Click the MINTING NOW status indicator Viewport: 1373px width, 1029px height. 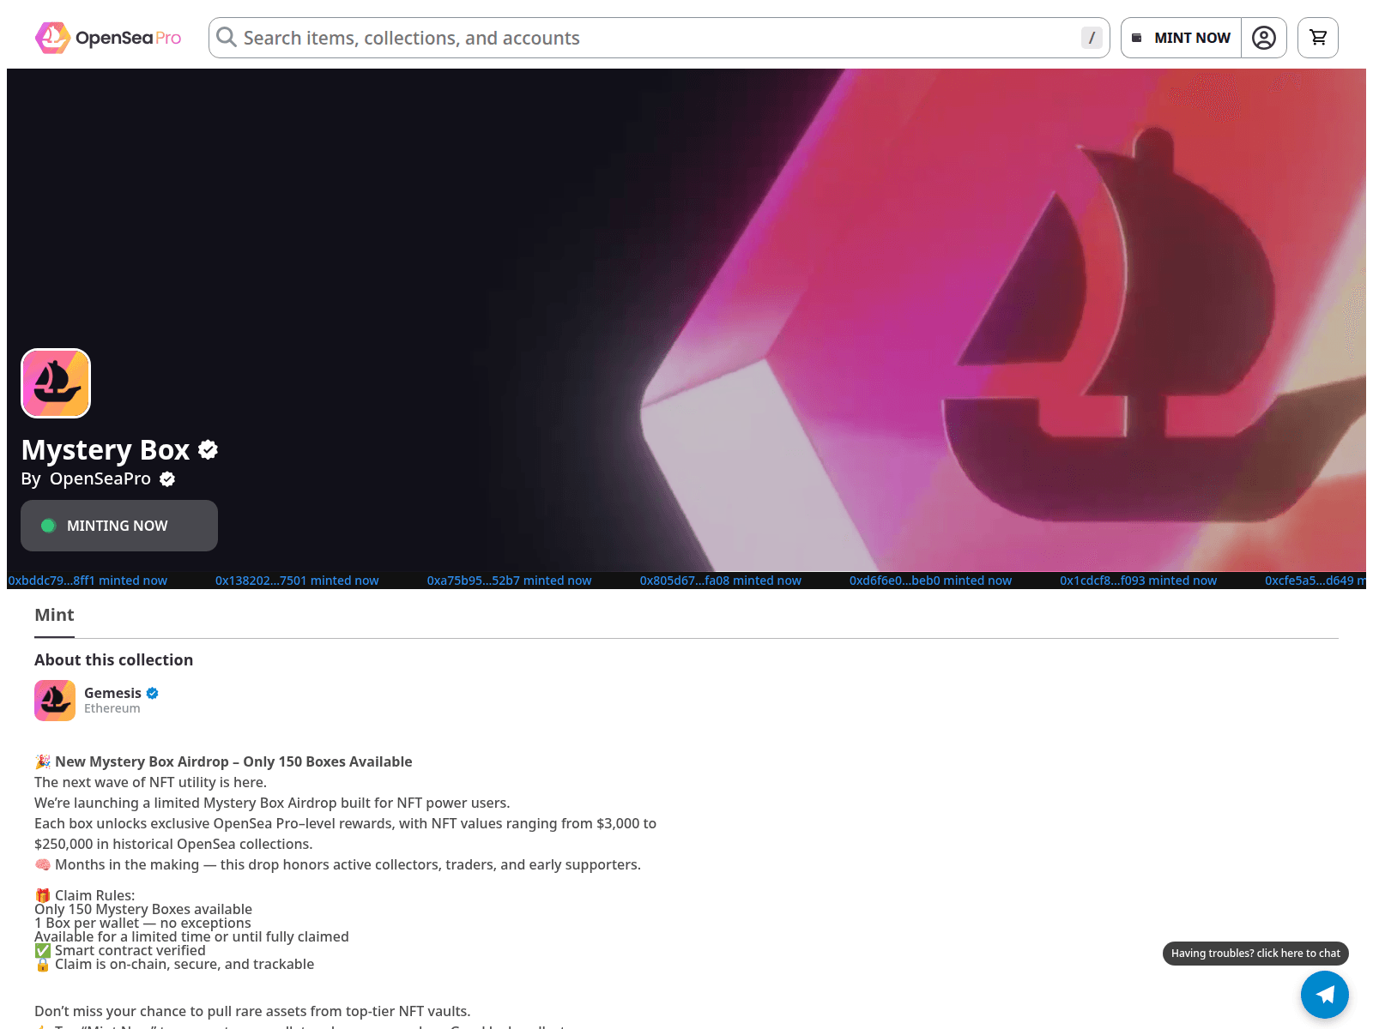coord(118,525)
